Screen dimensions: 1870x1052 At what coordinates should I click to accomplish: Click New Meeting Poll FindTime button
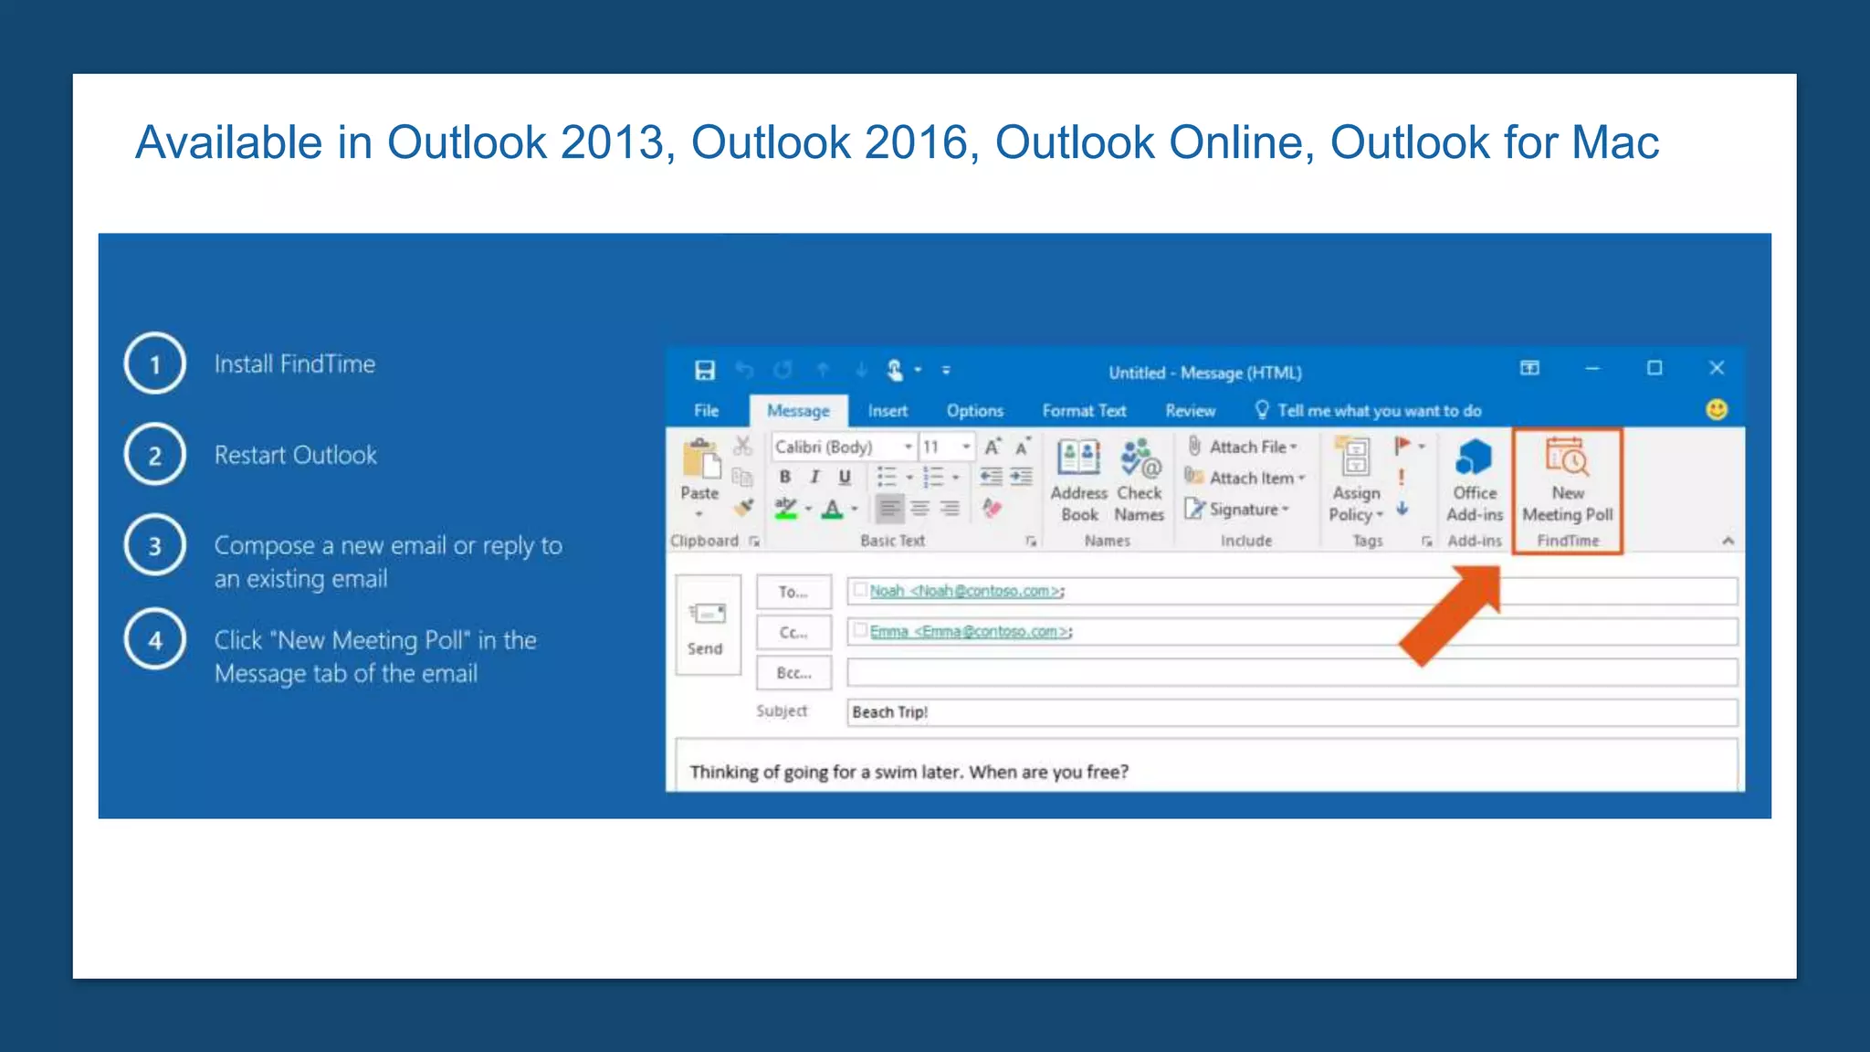(1568, 481)
